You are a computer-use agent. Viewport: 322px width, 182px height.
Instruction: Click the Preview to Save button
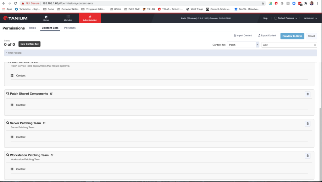[x=292, y=36]
